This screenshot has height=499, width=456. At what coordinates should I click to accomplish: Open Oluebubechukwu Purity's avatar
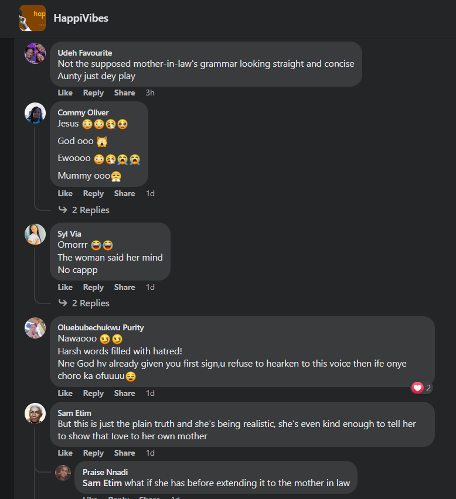(35, 328)
